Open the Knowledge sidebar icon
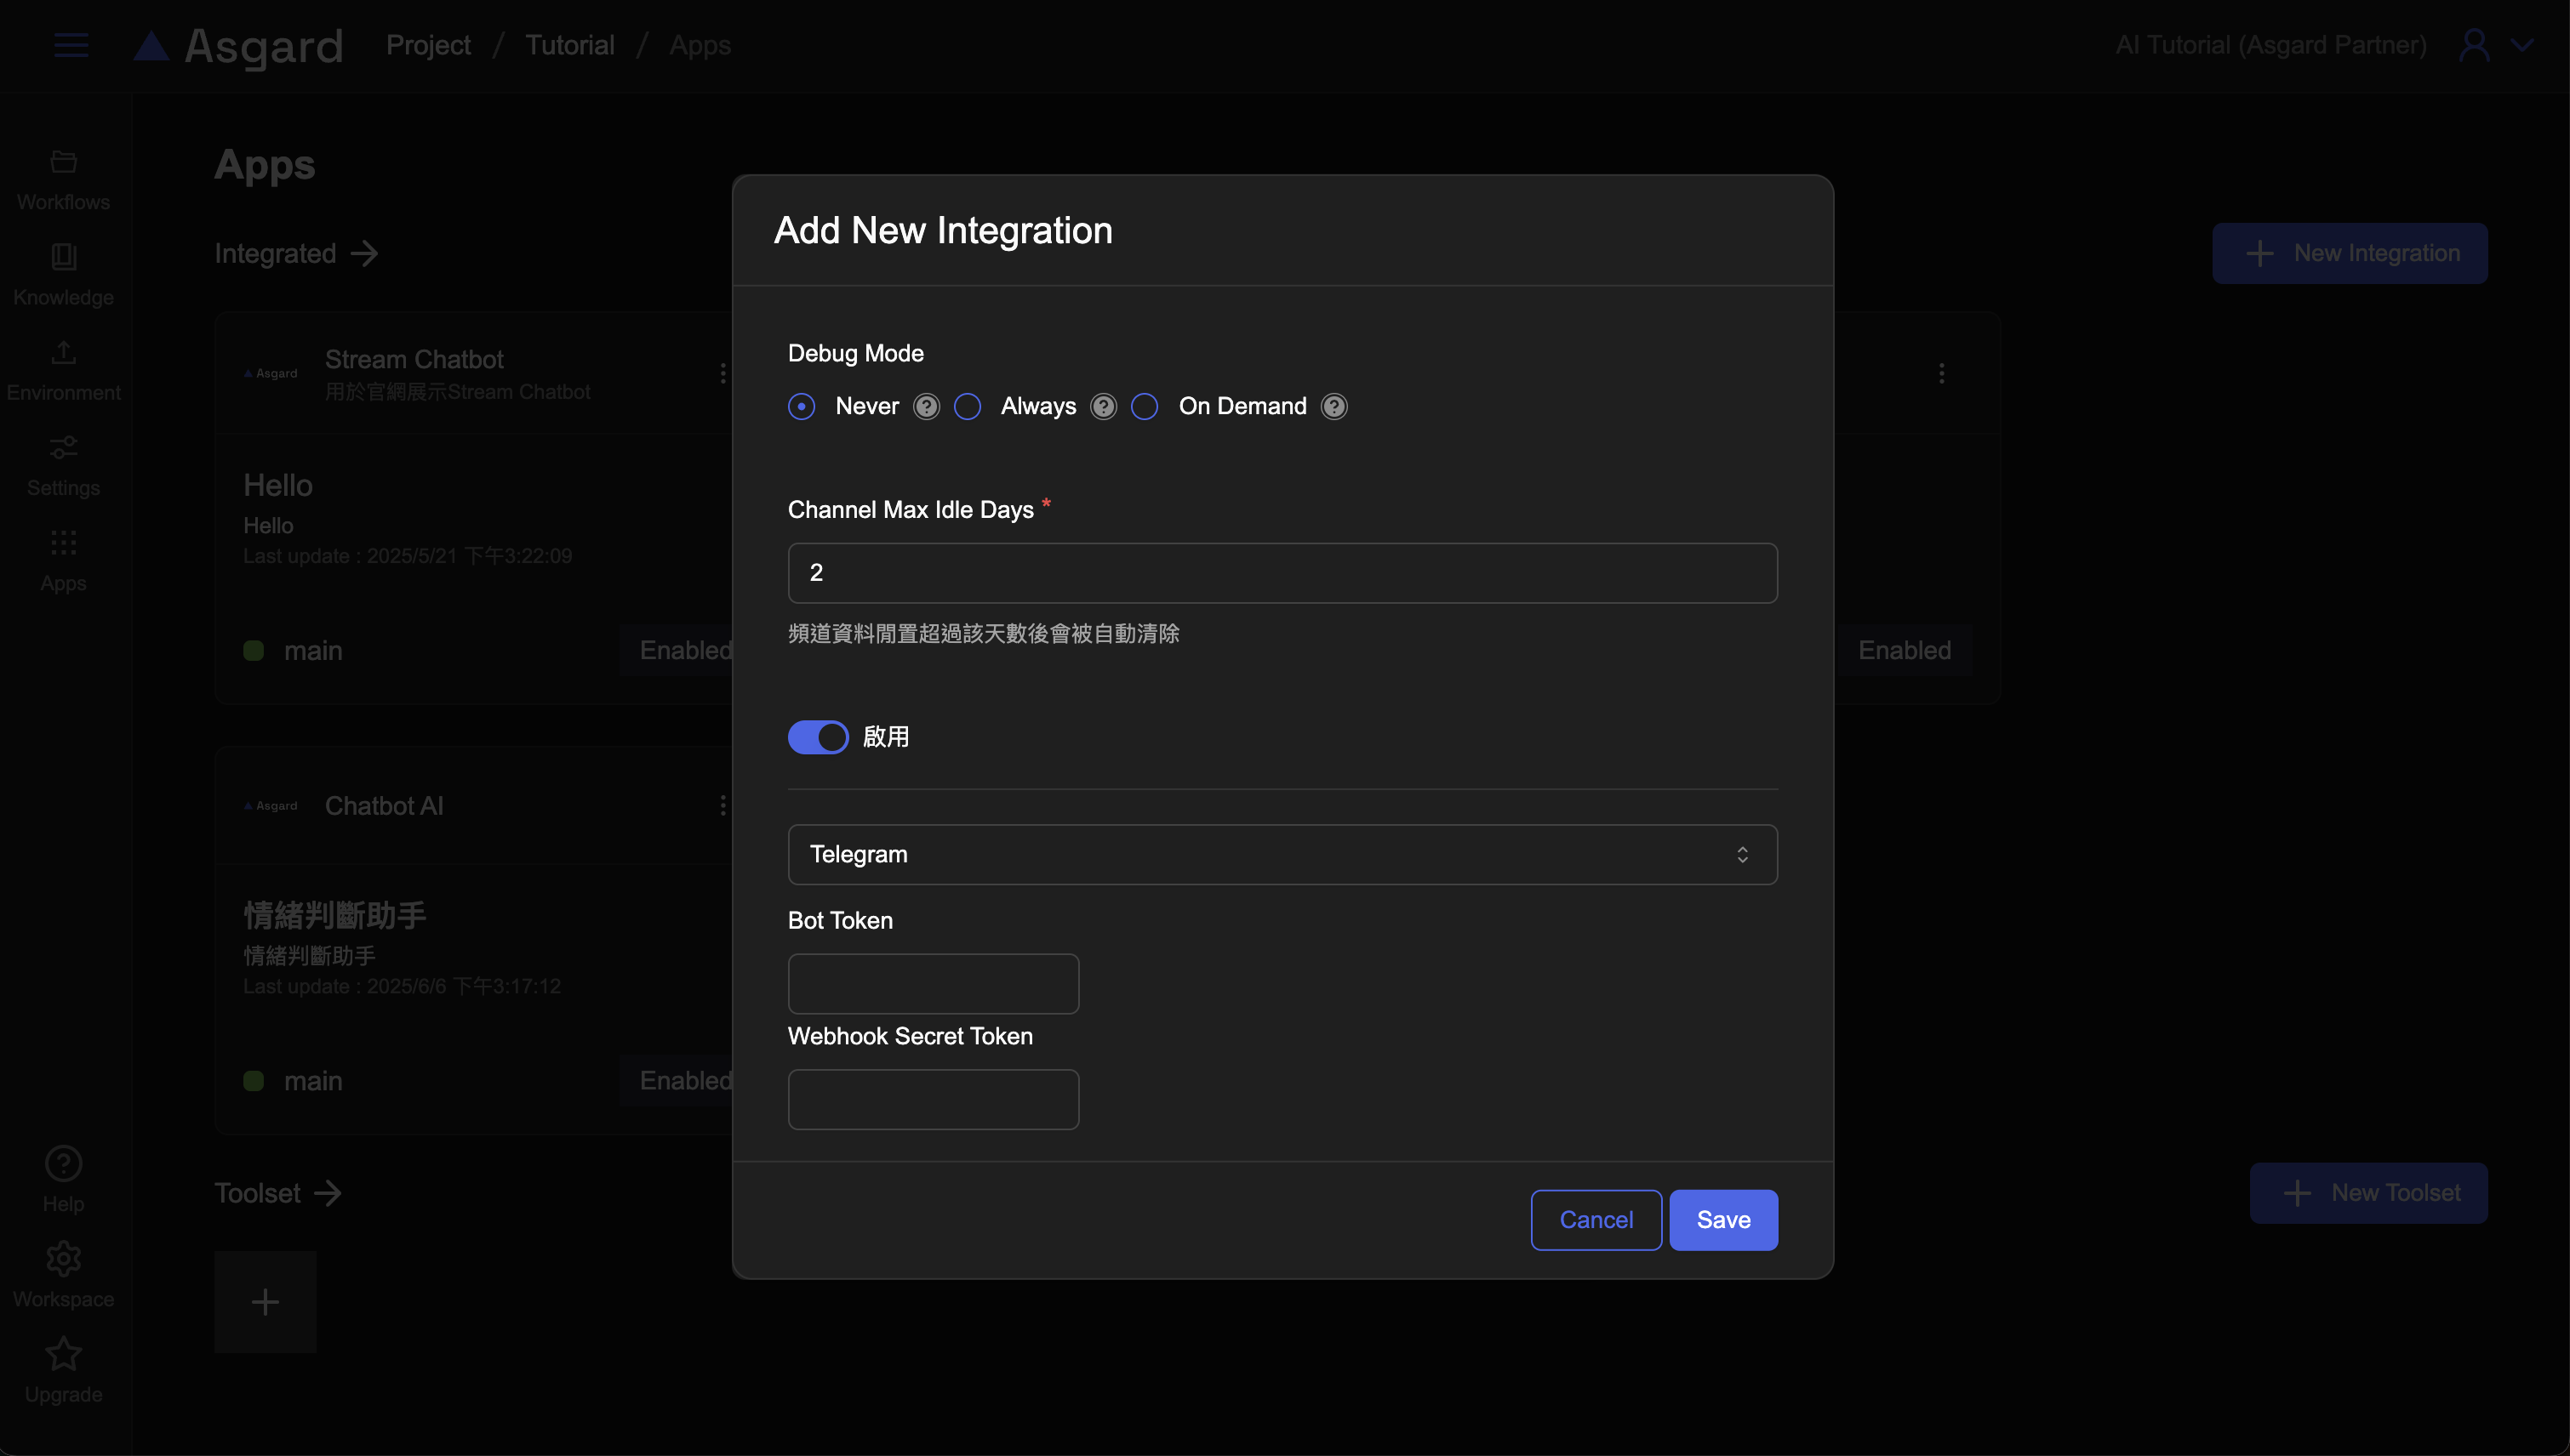 coord(63,257)
